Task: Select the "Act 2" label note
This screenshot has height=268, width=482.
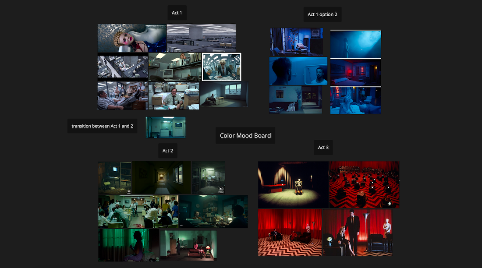Action: pos(168,151)
